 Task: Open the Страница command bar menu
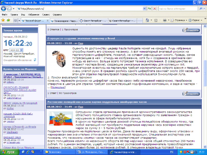[x=179, y=20]
